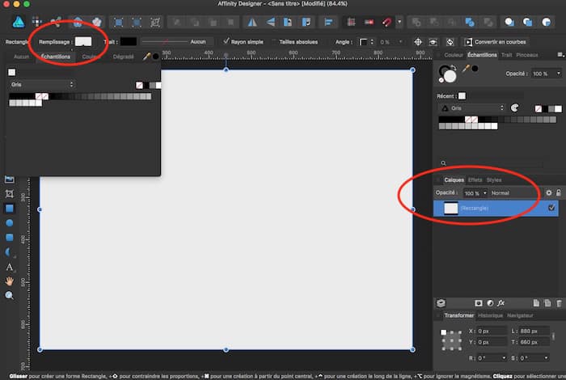Pick a color with the fill panel eyedropper
The height and width of the screenshot is (380, 566).
click(x=146, y=57)
